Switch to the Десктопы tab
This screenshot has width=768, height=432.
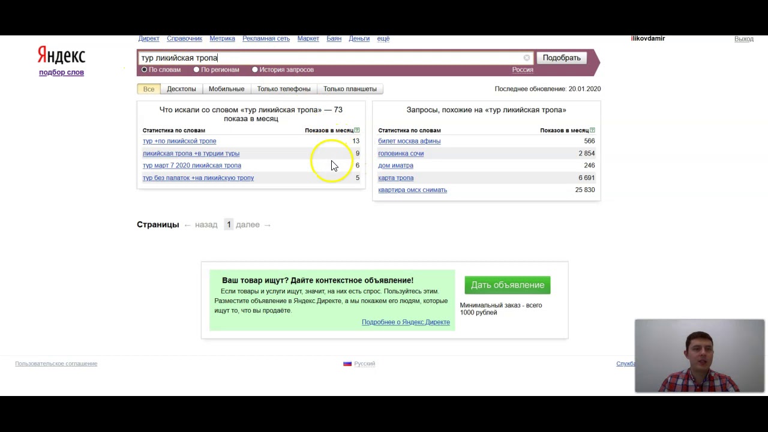coord(181,89)
